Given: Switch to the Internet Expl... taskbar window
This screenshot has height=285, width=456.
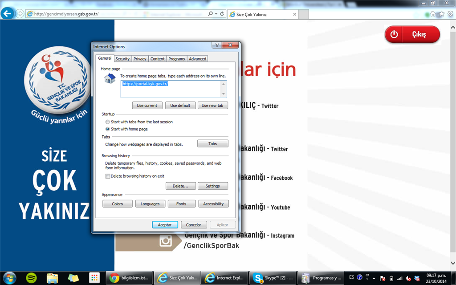Looking at the screenshot, I should 225,278.
